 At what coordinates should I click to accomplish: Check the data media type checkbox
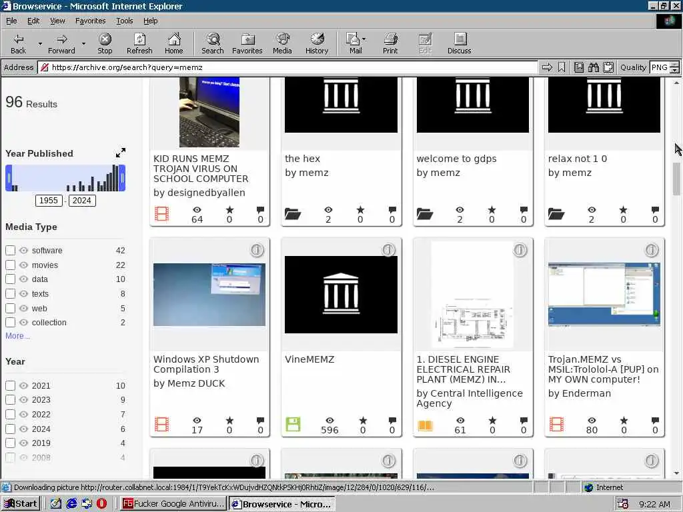click(x=11, y=279)
